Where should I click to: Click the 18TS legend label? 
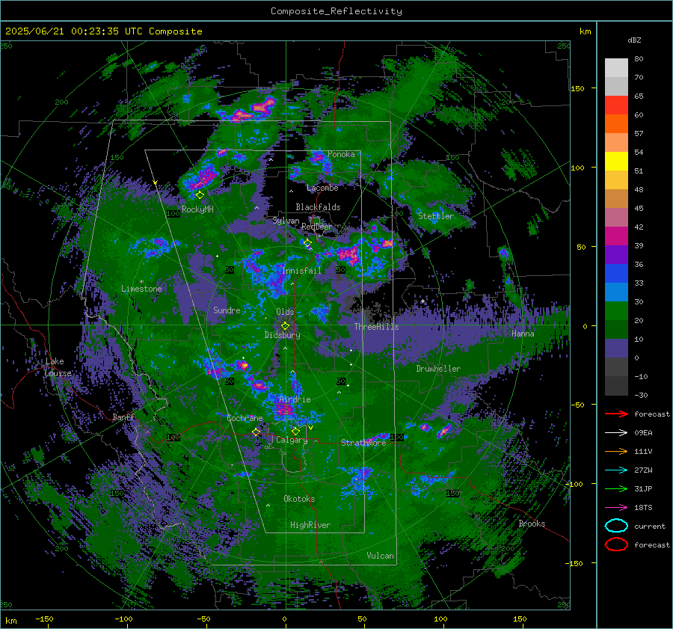[643, 508]
